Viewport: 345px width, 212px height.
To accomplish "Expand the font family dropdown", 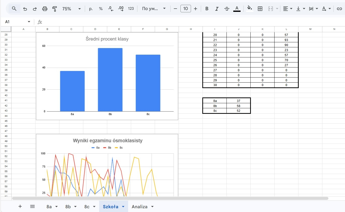I will [x=154, y=9].
